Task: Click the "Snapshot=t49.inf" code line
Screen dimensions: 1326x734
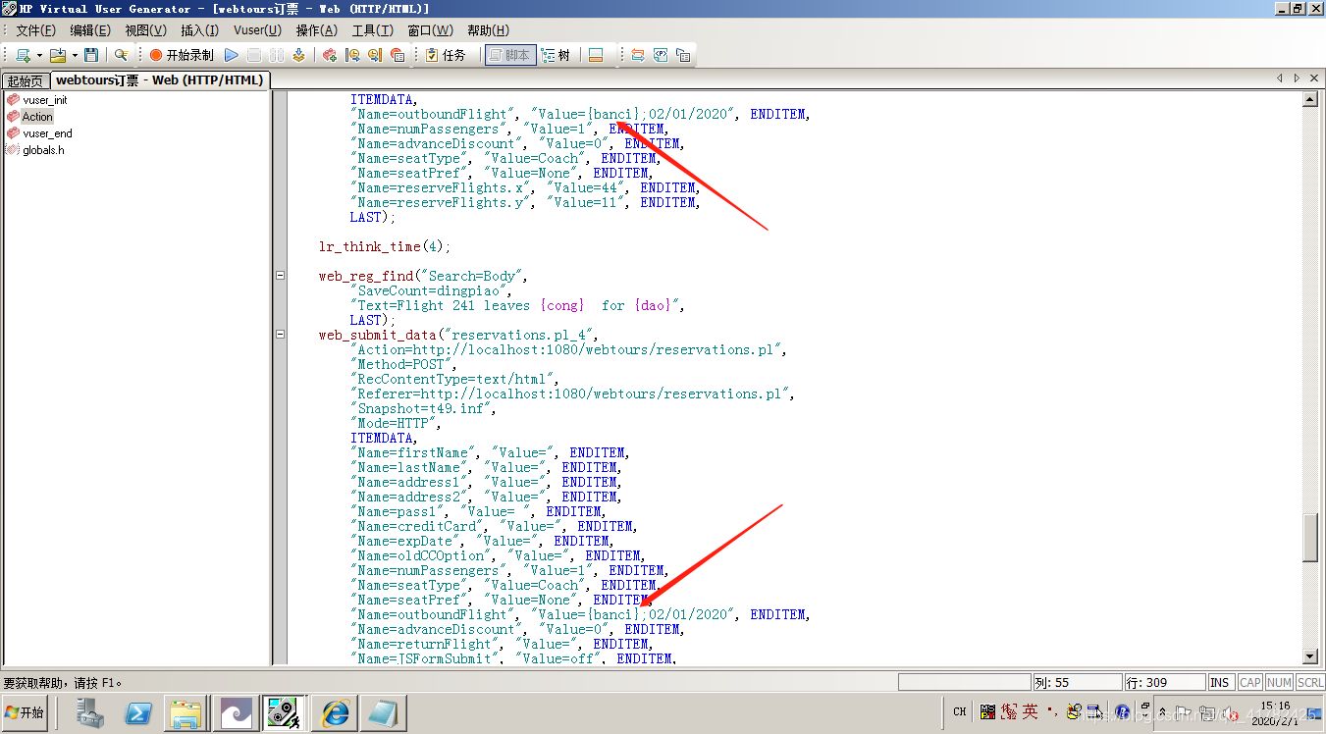Action: (x=424, y=408)
